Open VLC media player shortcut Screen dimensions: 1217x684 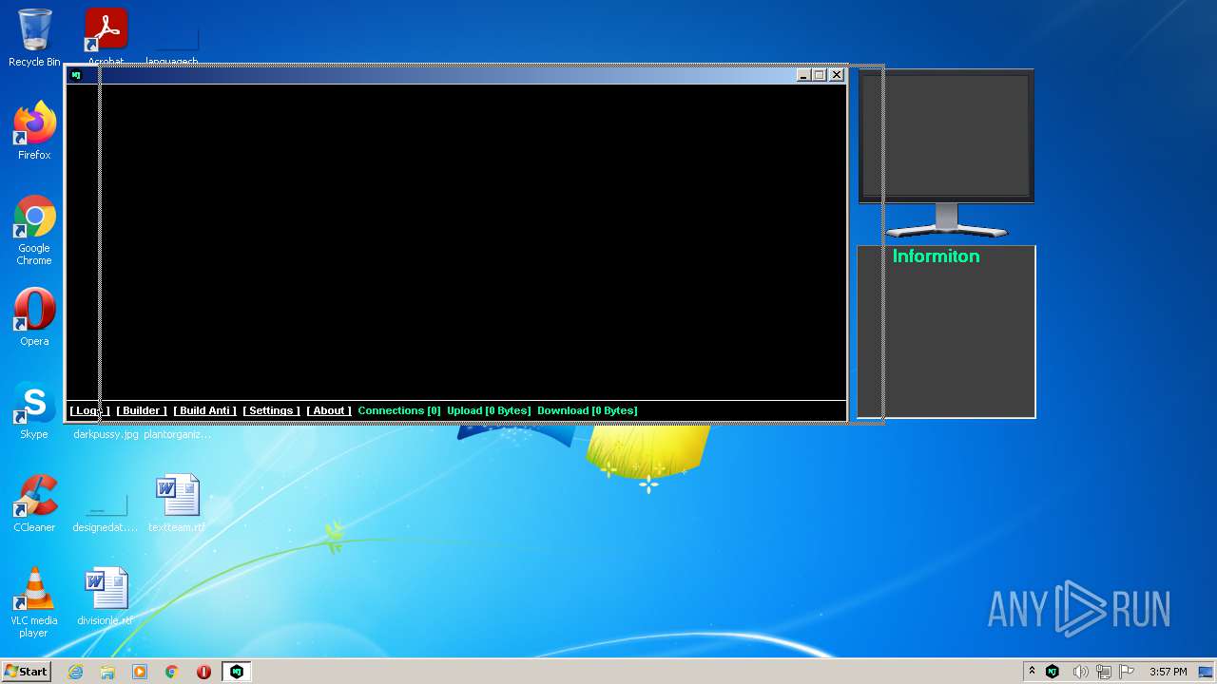34,602
